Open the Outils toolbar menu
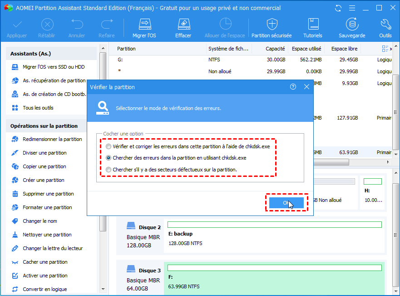The width and height of the screenshot is (400, 296). pos(385,28)
